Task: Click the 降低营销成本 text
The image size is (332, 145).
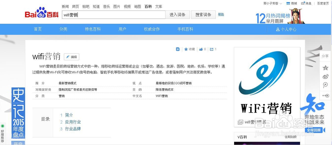Action: (x=165, y=90)
